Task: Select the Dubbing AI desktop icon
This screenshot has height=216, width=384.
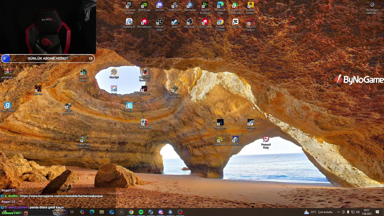Action: 129,23
